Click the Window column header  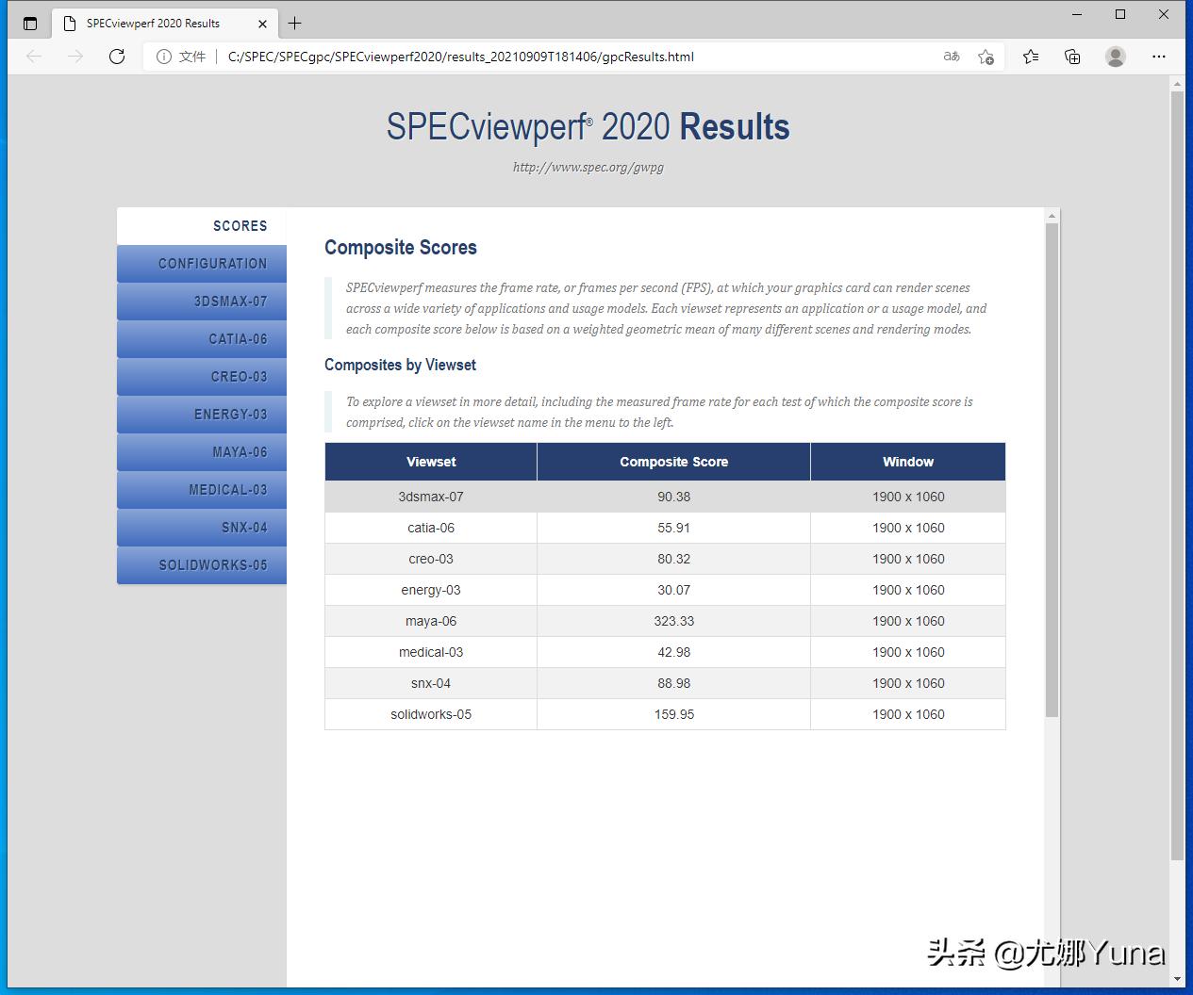click(908, 462)
